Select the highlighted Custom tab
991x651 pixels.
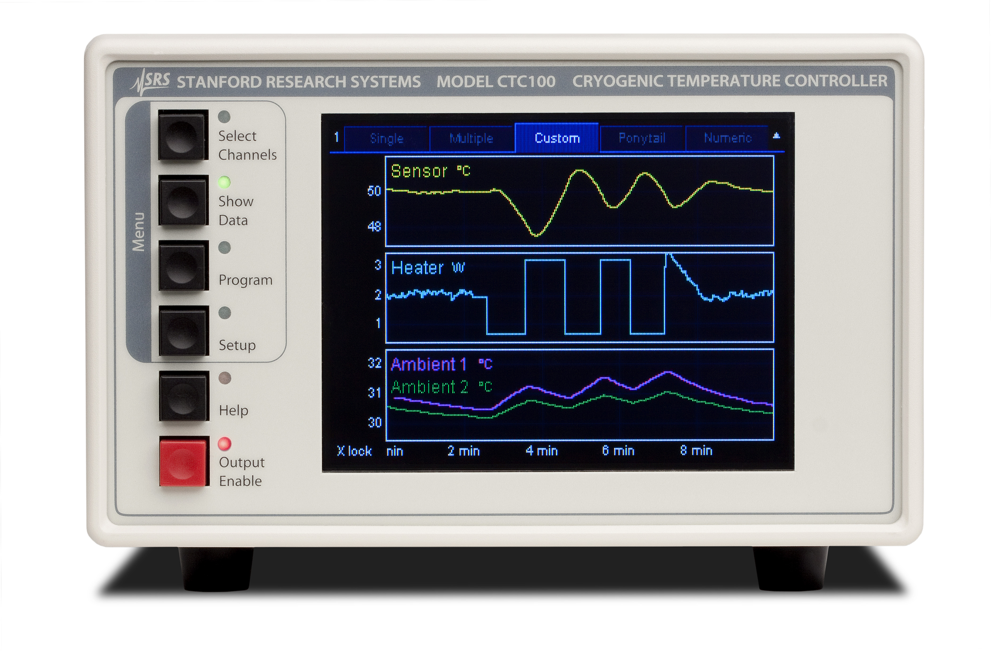tap(557, 138)
